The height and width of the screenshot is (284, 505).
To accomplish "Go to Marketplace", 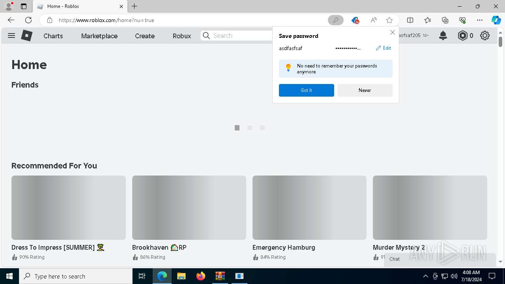I will (x=99, y=36).
